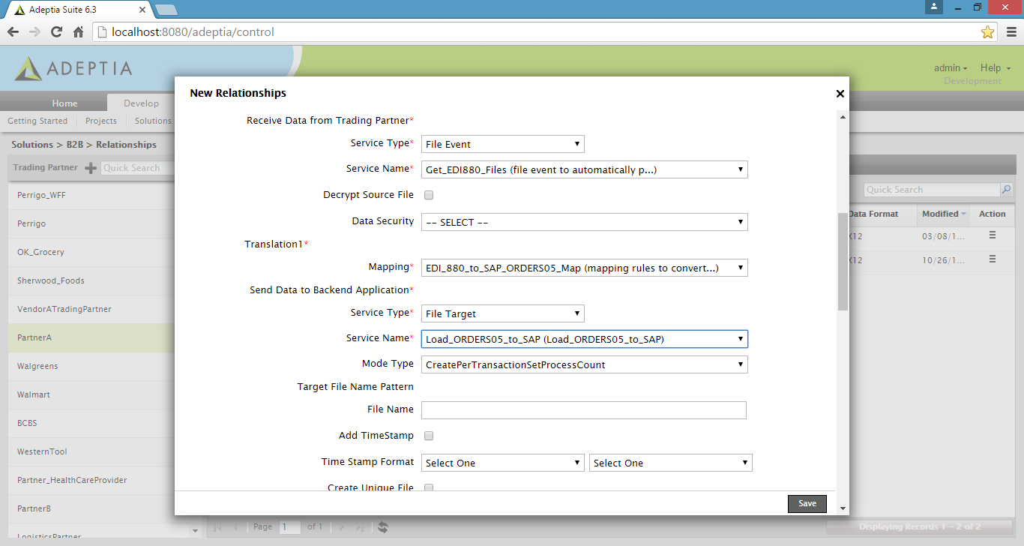Open the Chrome menu hamburger icon
The width and height of the screenshot is (1024, 546).
(x=1010, y=32)
